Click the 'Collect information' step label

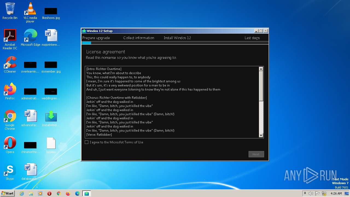point(139,38)
